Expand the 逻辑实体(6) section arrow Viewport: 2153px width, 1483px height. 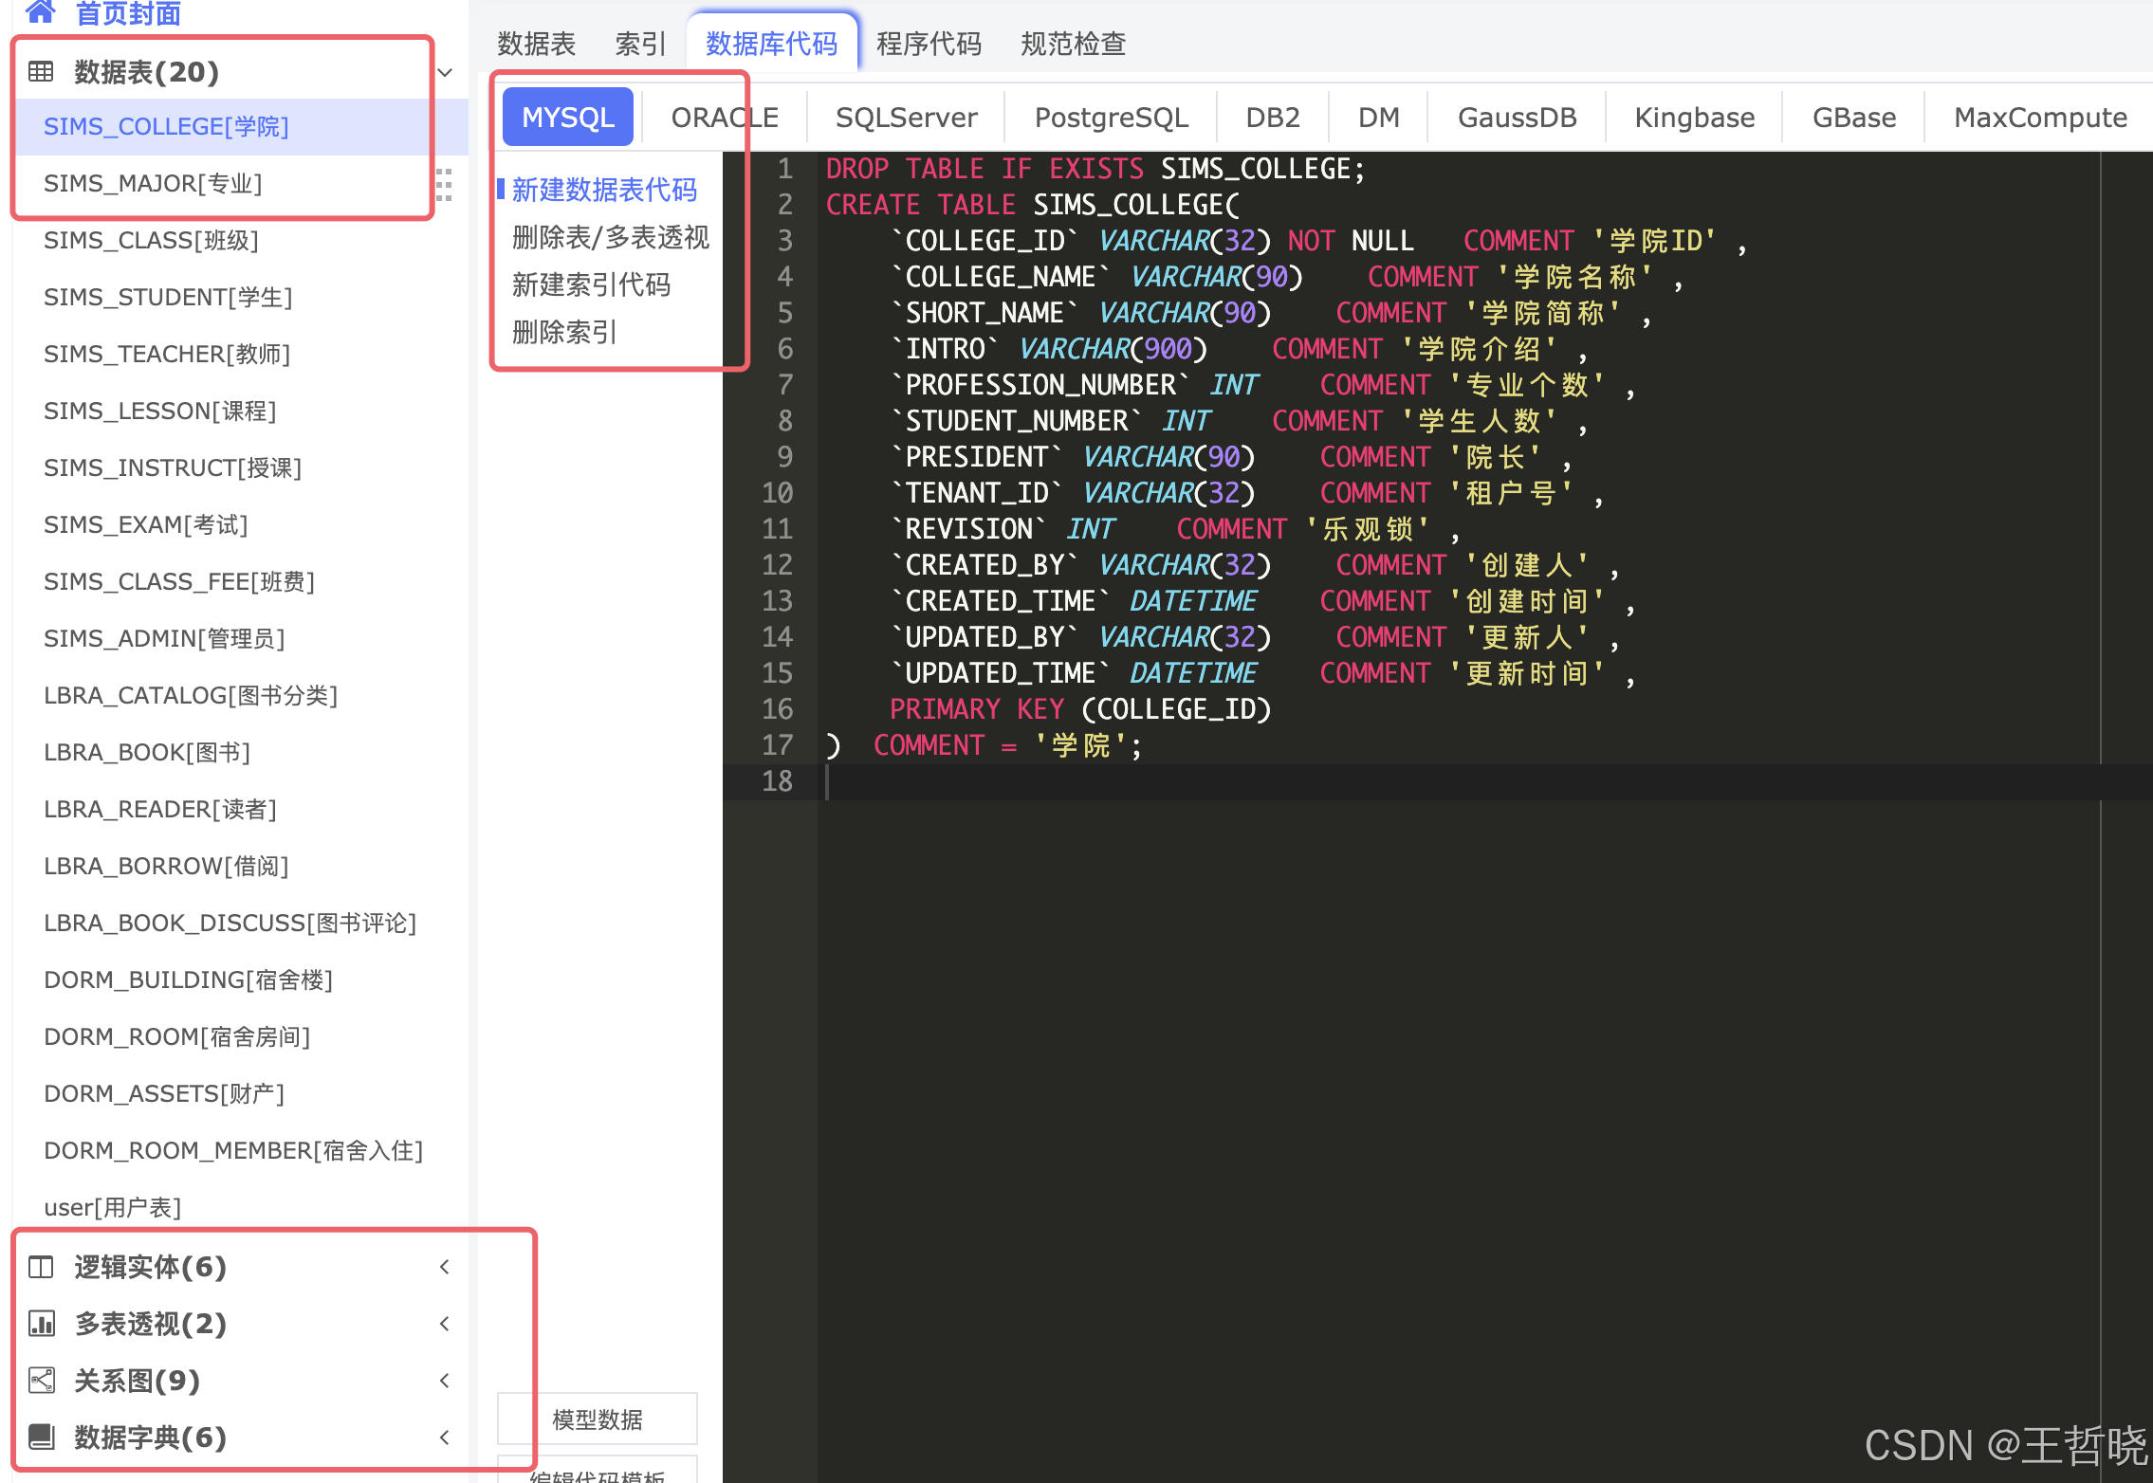(445, 1267)
